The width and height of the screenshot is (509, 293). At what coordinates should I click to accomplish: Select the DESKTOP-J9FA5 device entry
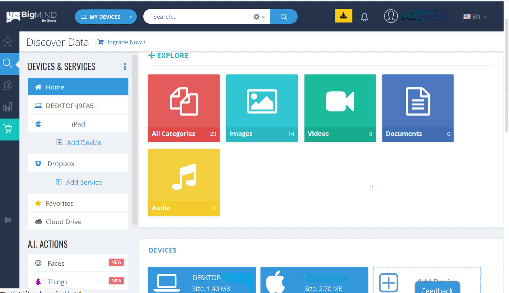coord(78,105)
